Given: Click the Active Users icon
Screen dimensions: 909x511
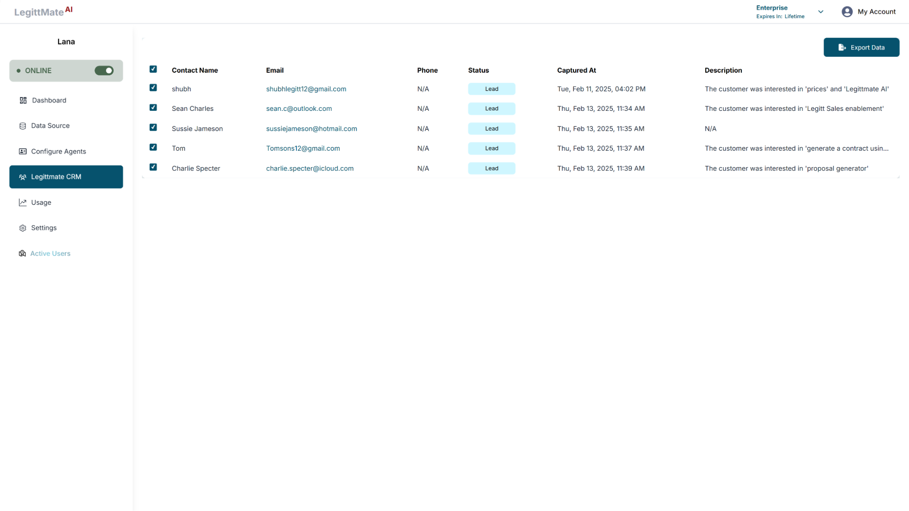Looking at the screenshot, I should [x=22, y=253].
